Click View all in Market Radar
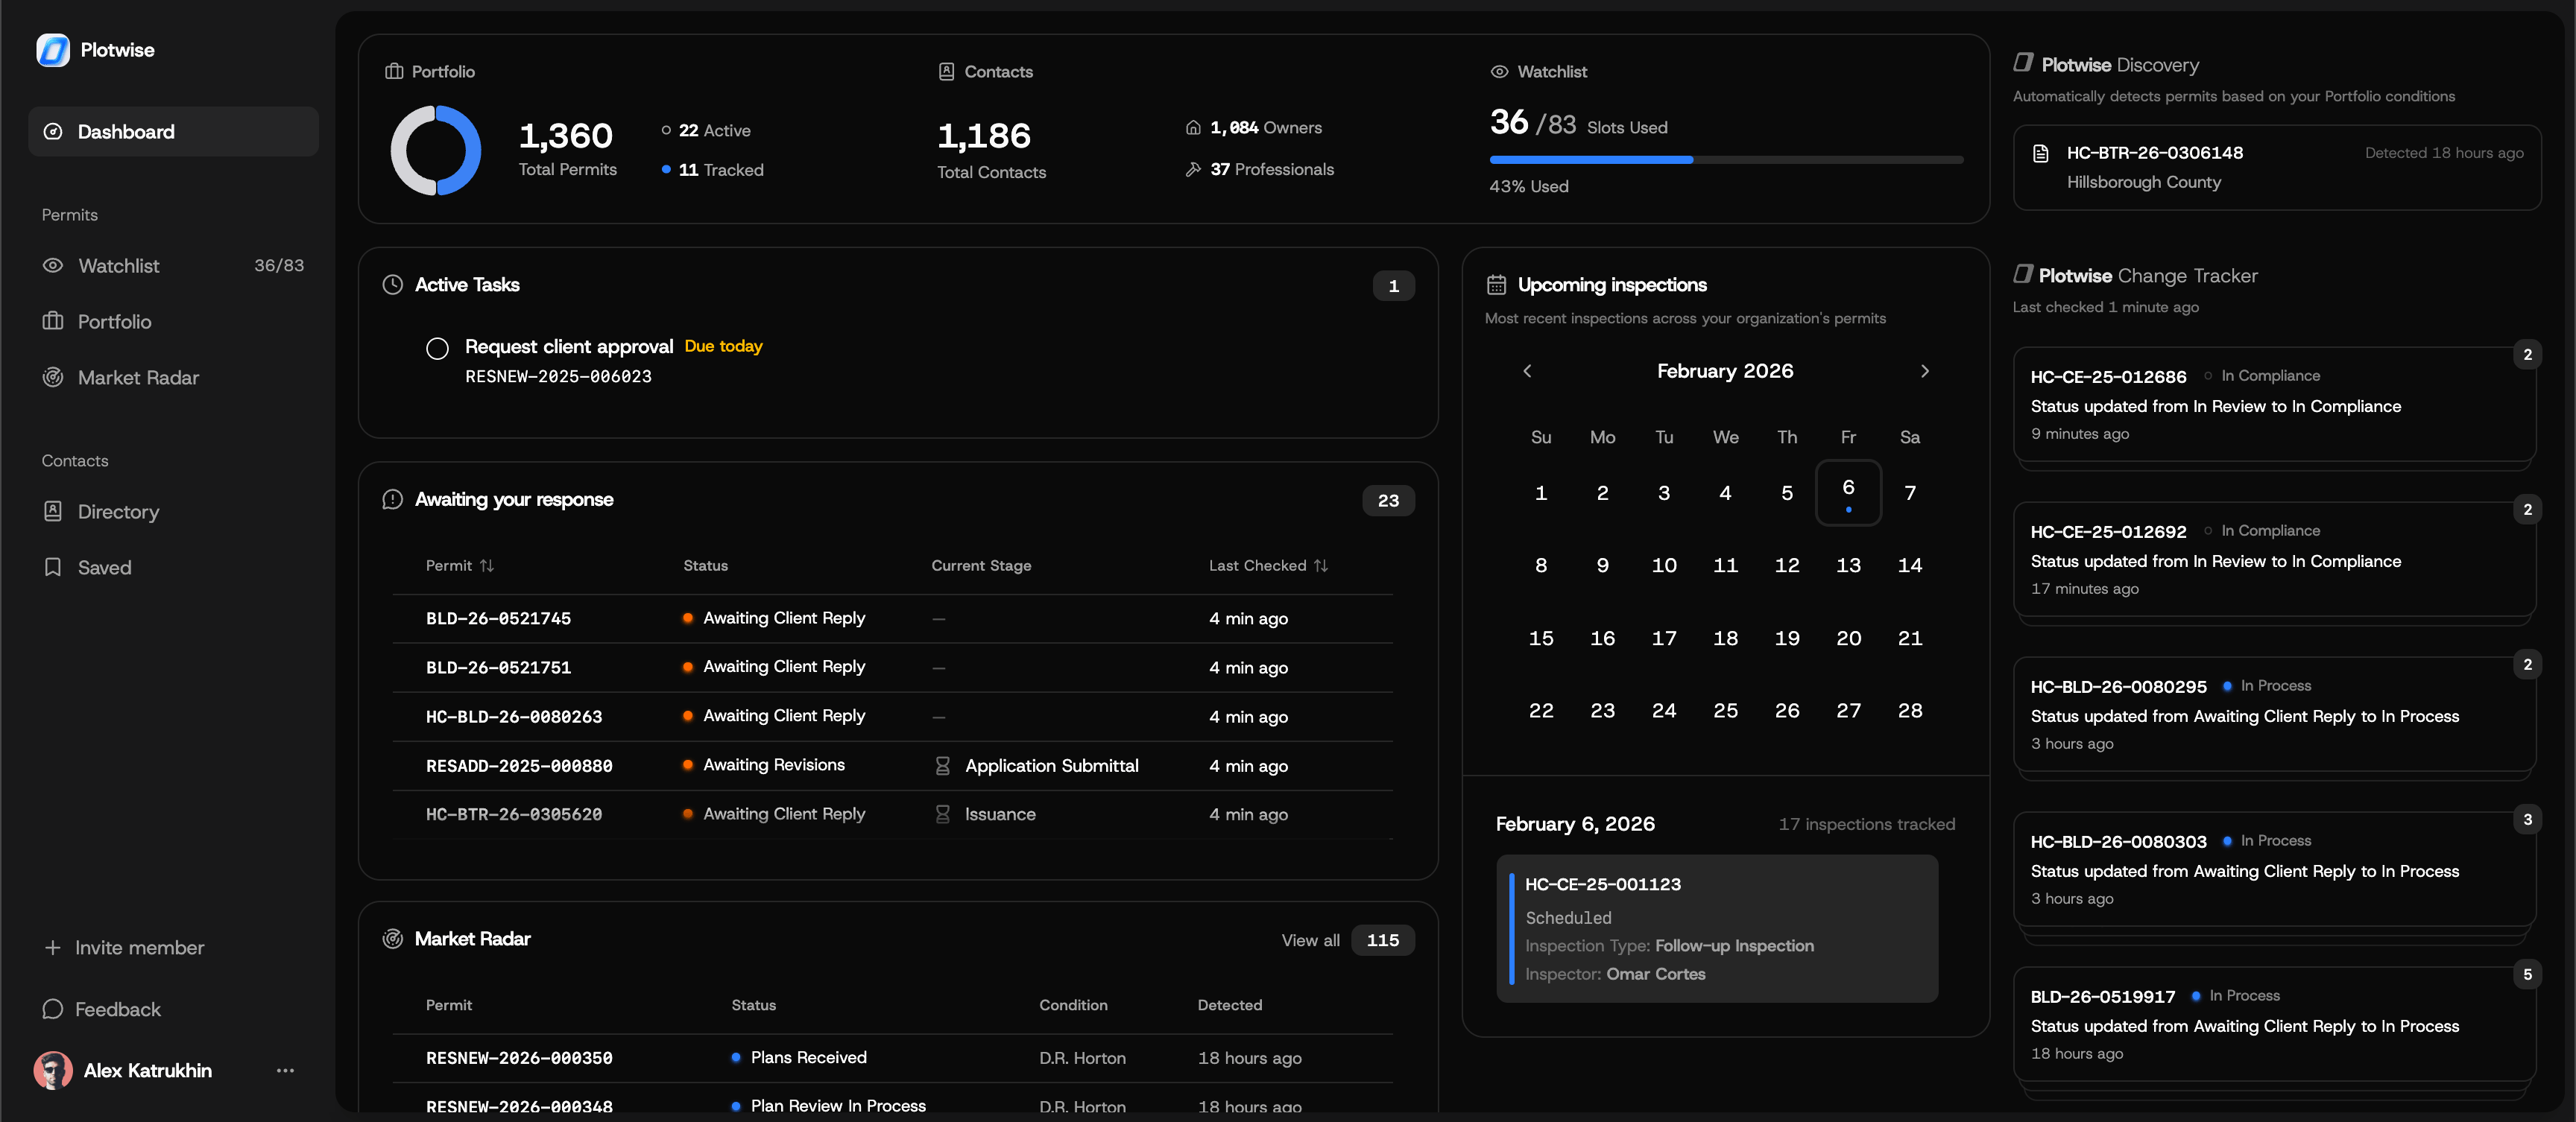Image resolution: width=2576 pixels, height=1122 pixels. pos(1310,940)
